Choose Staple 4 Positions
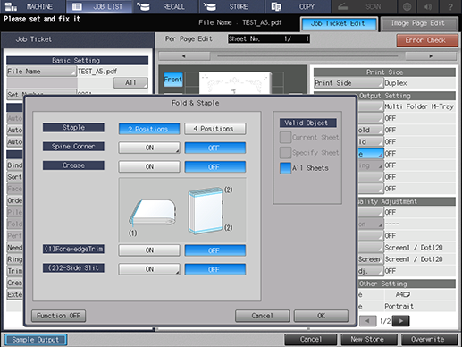The height and width of the screenshot is (347, 462). [x=214, y=129]
